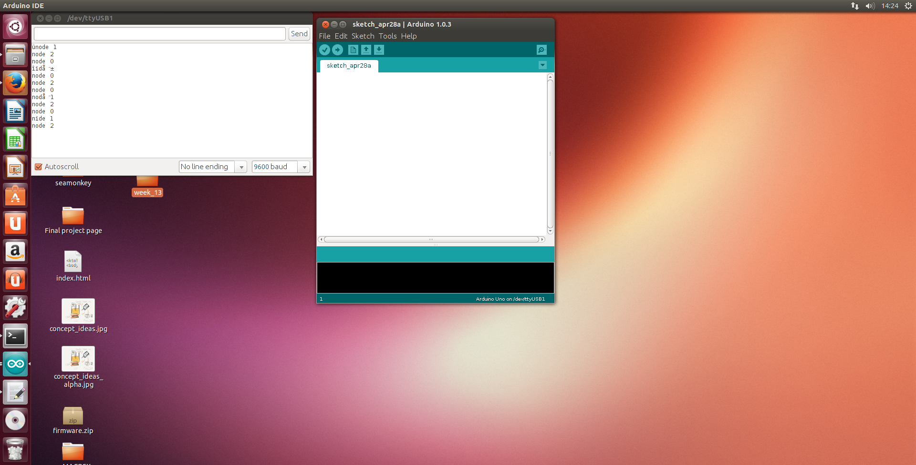The image size is (916, 465).
Task: Click the Upload arrow button in Arduino toolbar
Action: (337, 50)
